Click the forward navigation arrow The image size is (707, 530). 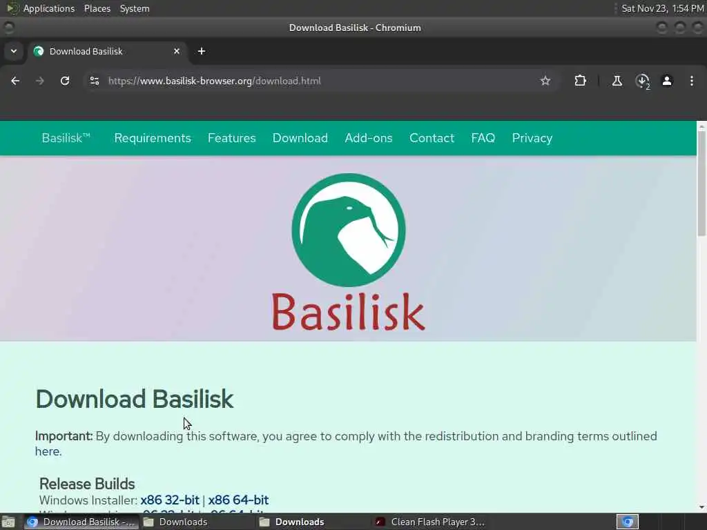pyautogui.click(x=40, y=81)
